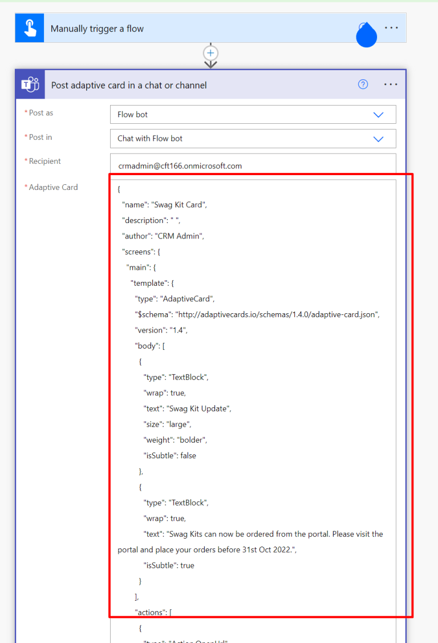Screen dimensions: 438x643
Task: Select the 'Flow bot' value in Post as
Action: point(133,115)
